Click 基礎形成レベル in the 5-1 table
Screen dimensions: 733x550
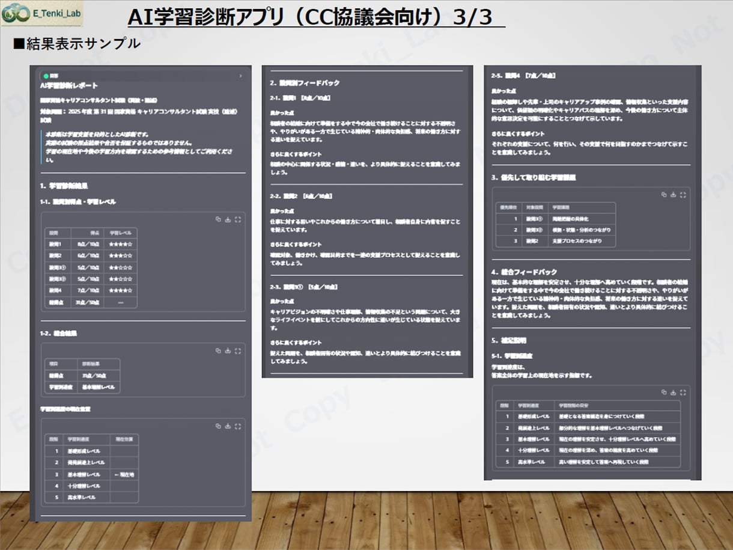click(x=534, y=417)
